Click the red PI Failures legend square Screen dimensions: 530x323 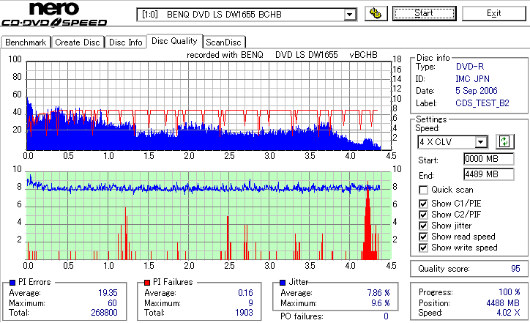147,283
